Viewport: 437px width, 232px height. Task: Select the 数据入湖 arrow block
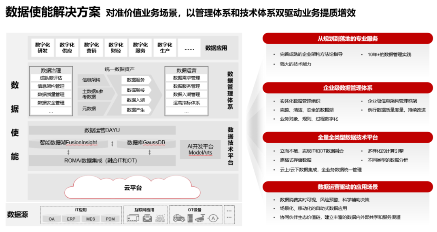coord(136,100)
